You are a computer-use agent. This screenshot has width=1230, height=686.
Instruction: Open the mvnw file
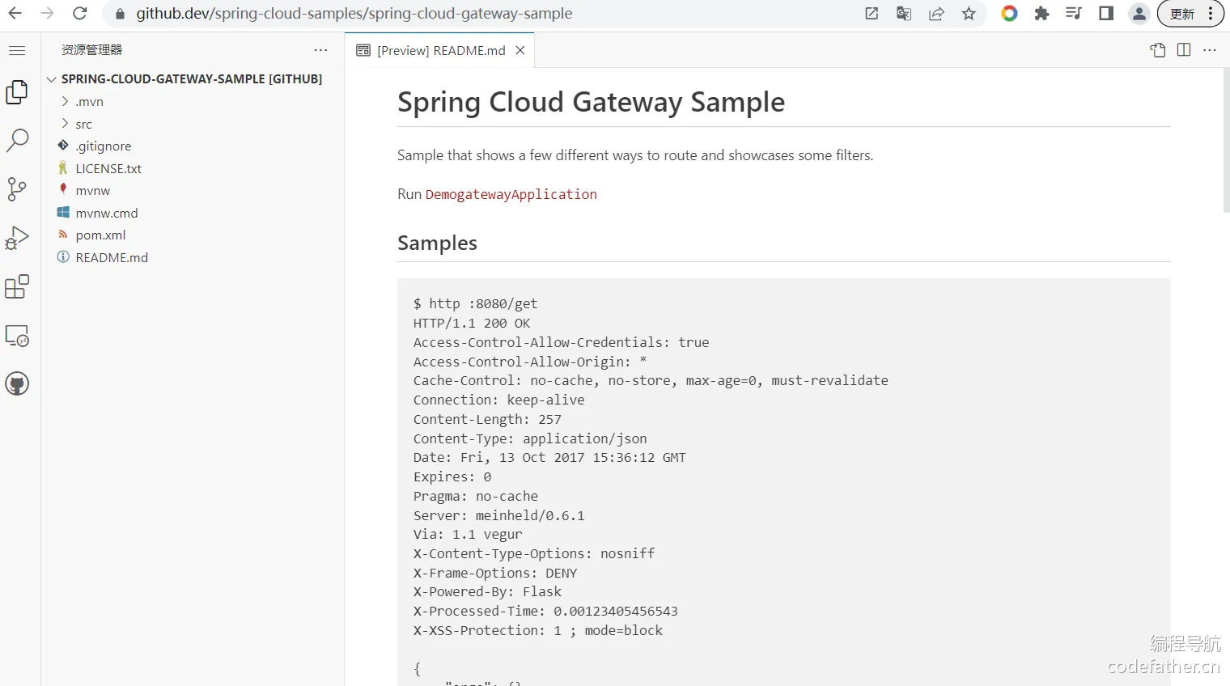[x=192, y=190]
